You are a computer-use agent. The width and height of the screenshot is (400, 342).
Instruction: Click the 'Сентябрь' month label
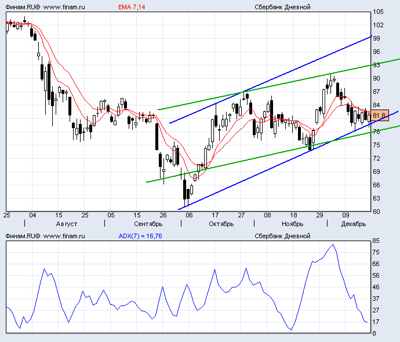[148, 224]
